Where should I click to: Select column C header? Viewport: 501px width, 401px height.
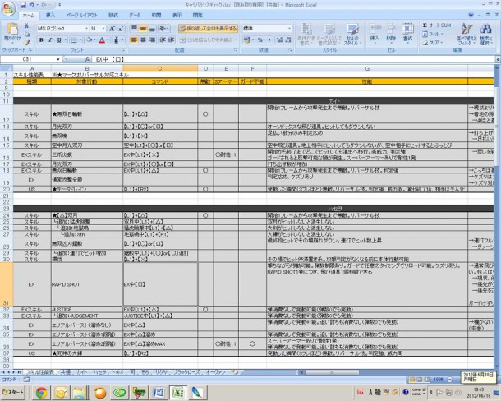pos(160,68)
